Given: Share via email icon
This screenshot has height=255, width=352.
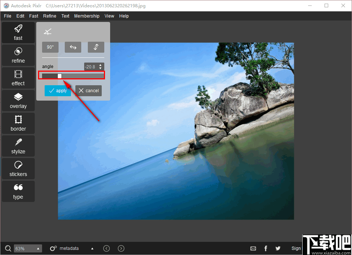Looking at the screenshot, I should pos(253,248).
